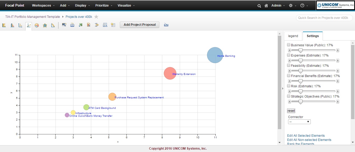This screenshot has height=152, width=355.
Task: Click the Quick Search input field
Action: click(x=324, y=18)
